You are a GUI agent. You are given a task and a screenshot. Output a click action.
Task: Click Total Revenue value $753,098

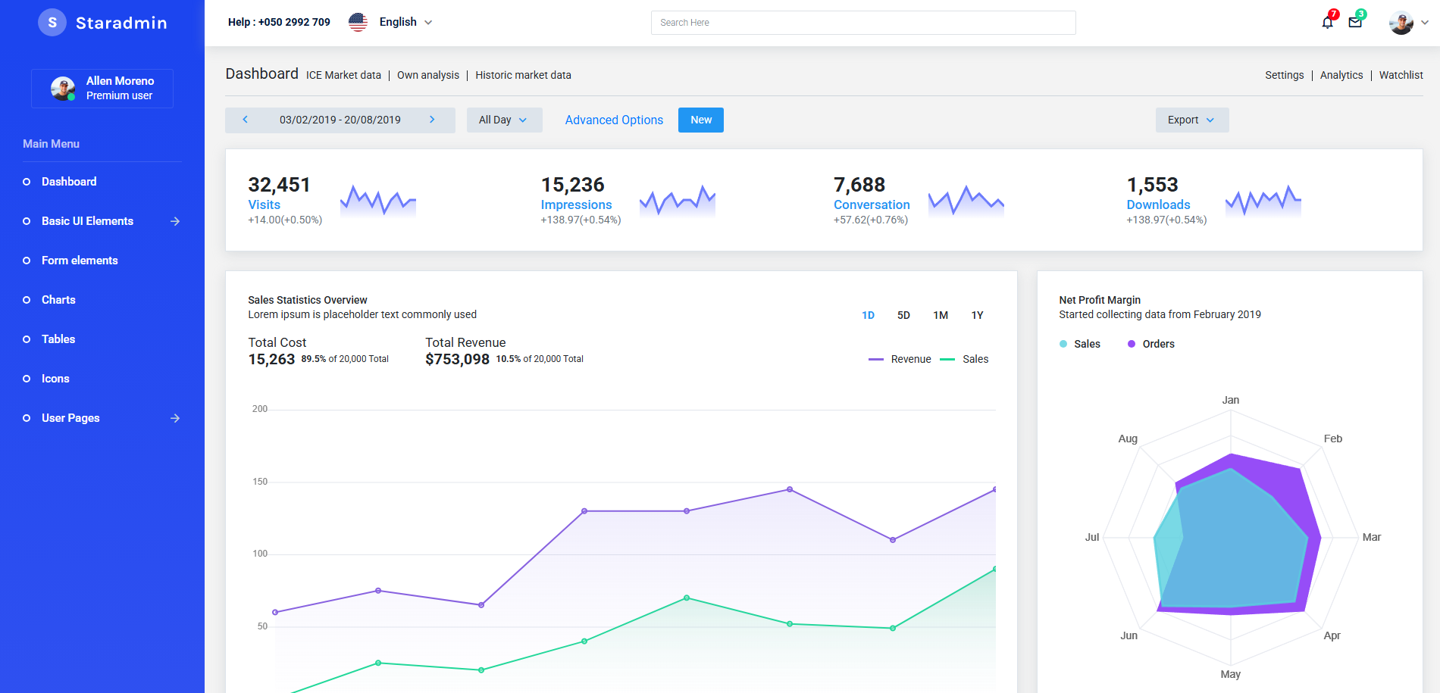click(x=457, y=359)
